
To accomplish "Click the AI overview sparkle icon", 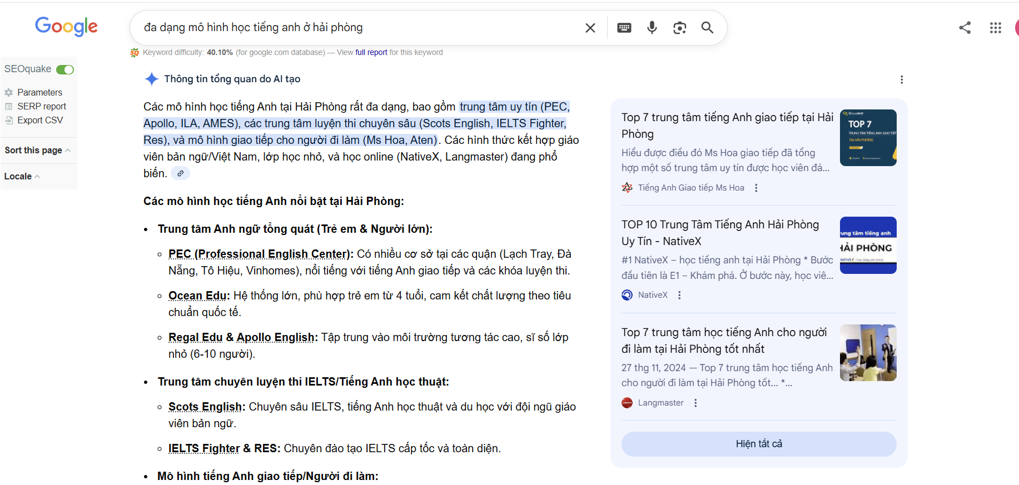I will tap(151, 79).
